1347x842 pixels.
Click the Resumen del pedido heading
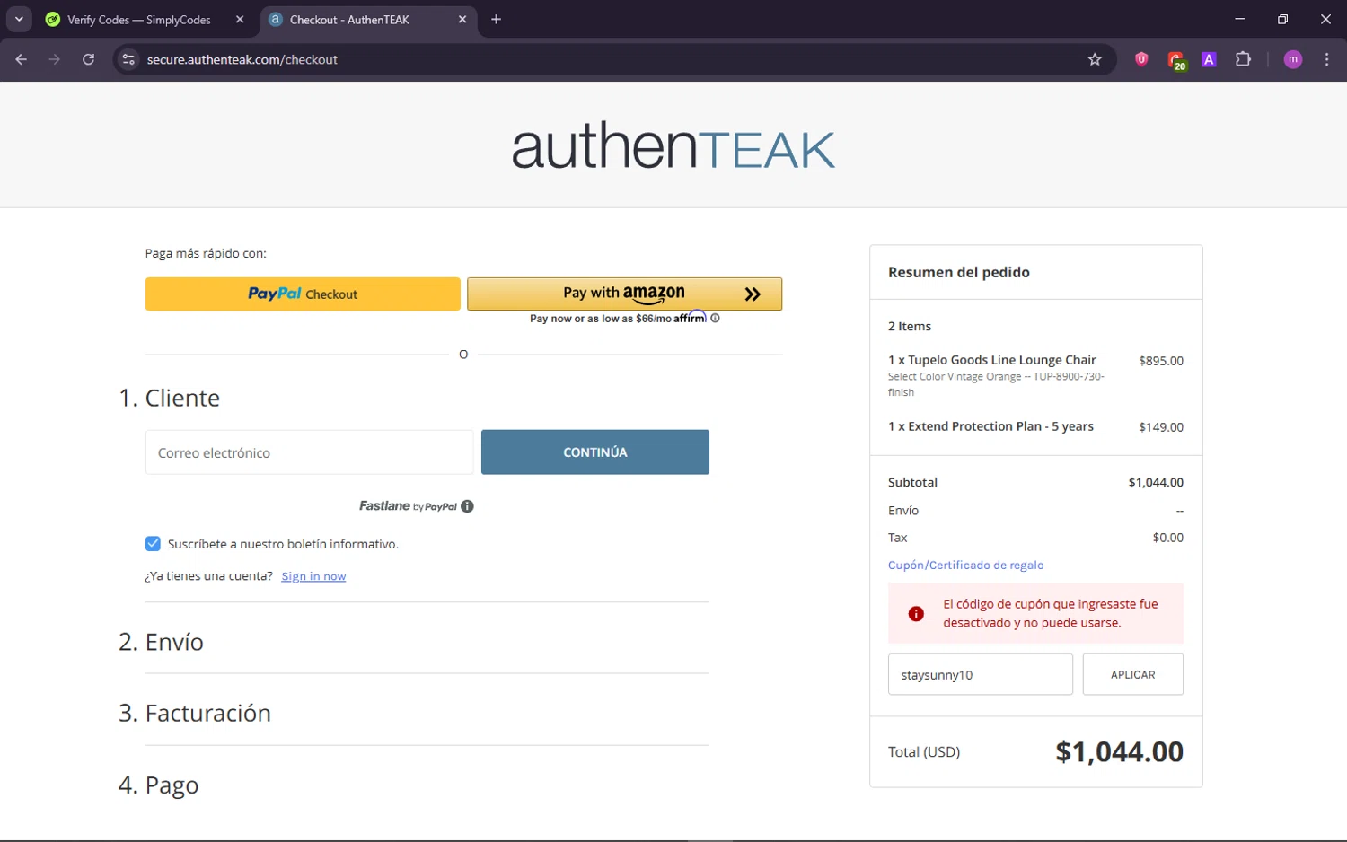point(959,272)
